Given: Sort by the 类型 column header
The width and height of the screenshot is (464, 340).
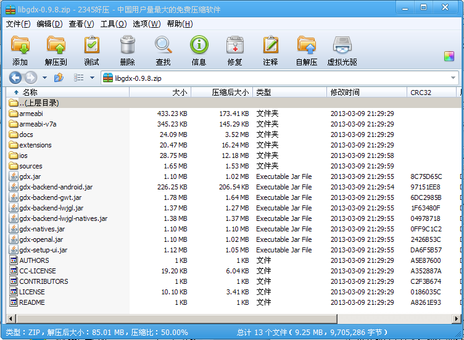Looking at the screenshot, I should pyautogui.click(x=290, y=93).
